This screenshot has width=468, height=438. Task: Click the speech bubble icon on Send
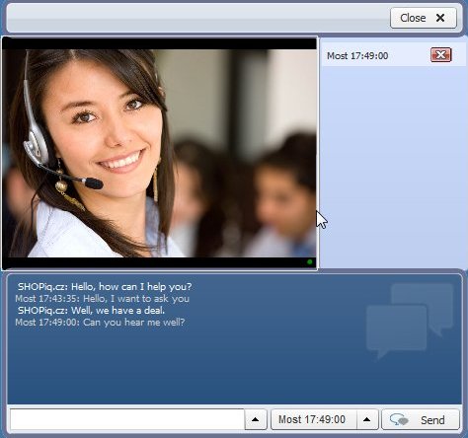pyautogui.click(x=399, y=420)
